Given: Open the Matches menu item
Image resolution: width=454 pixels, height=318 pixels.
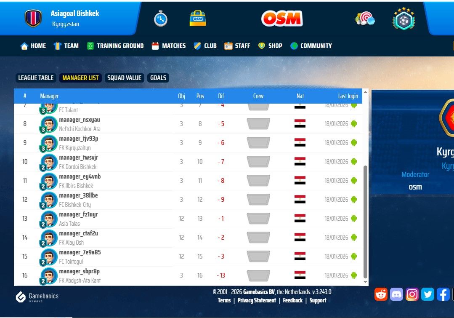Looking at the screenshot, I should point(169,46).
